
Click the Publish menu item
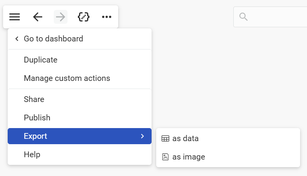(x=37, y=118)
